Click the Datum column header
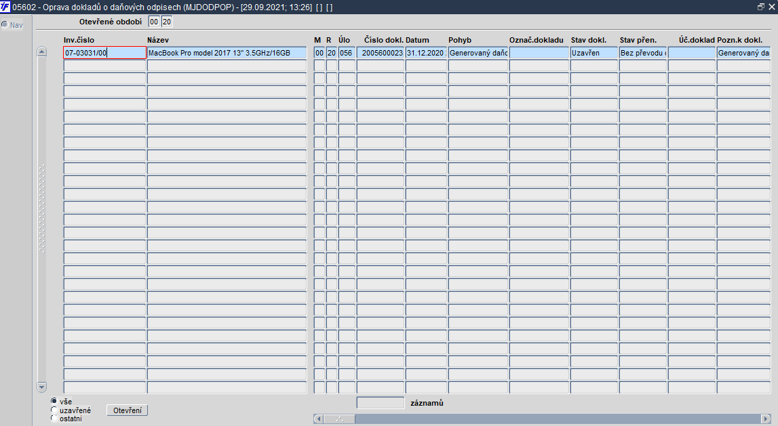The width and height of the screenshot is (778, 426). (x=417, y=40)
